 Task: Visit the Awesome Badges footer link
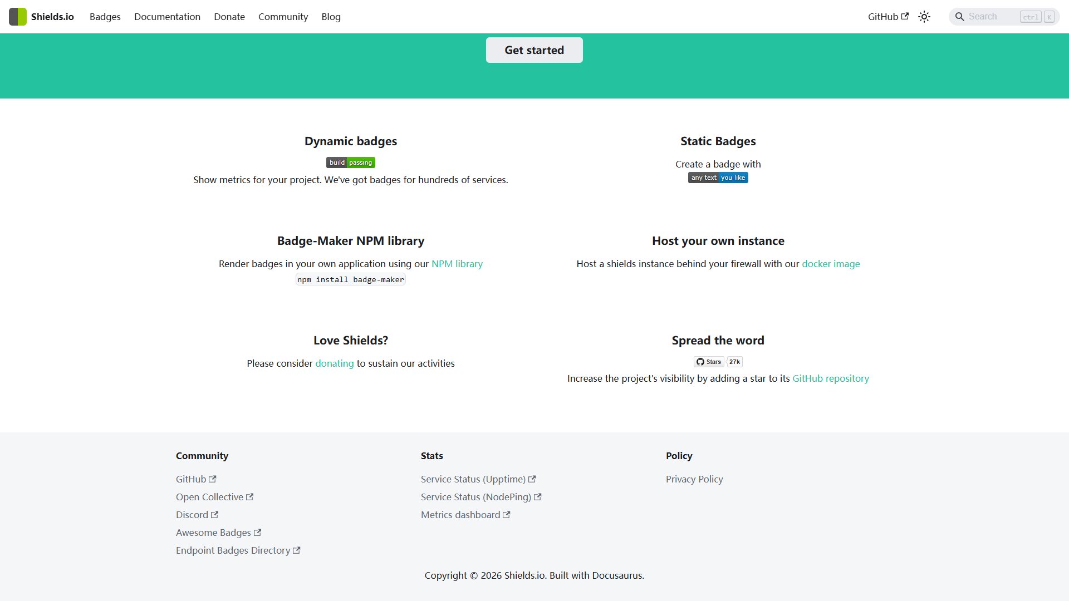coord(219,533)
